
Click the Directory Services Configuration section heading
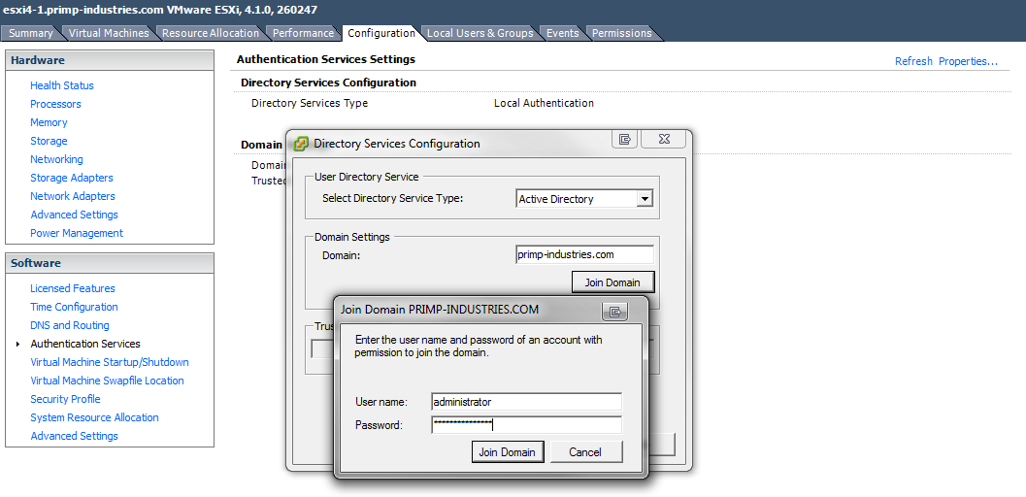tap(328, 83)
